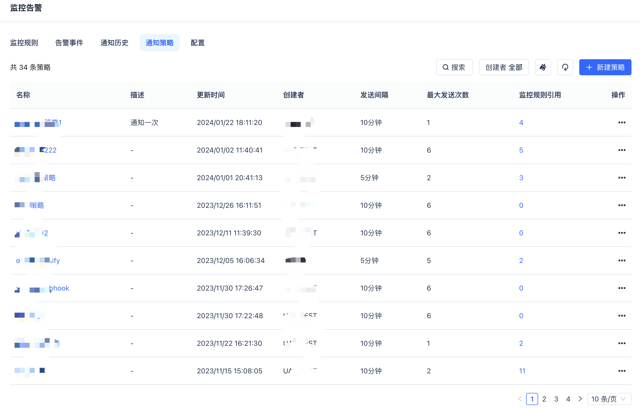
Task: Open more actions for 2023/12/05 16:06:34 row
Action: (x=621, y=260)
